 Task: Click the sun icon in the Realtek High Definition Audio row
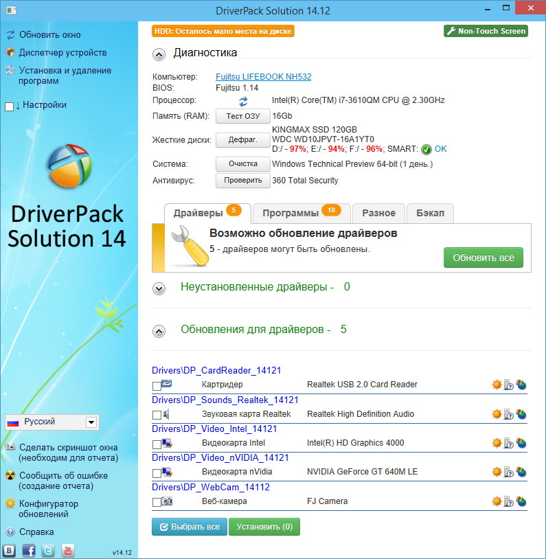pos(497,414)
